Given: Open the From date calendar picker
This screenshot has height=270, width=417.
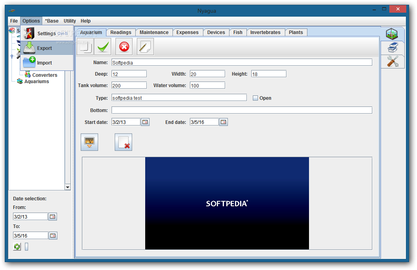Looking at the screenshot, I should point(53,217).
